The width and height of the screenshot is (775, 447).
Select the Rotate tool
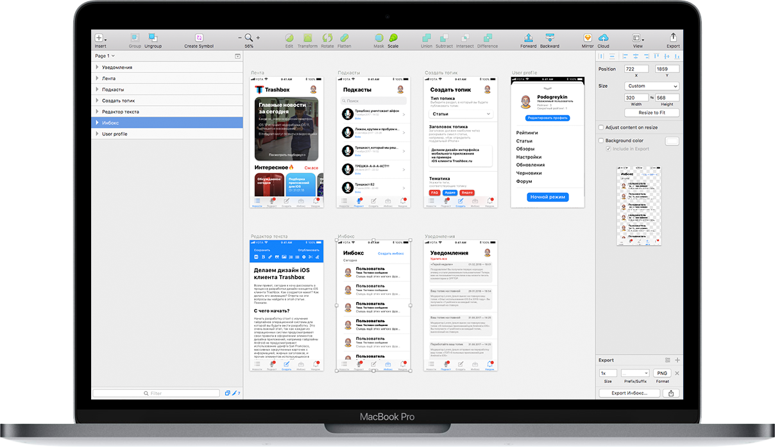pyautogui.click(x=327, y=38)
